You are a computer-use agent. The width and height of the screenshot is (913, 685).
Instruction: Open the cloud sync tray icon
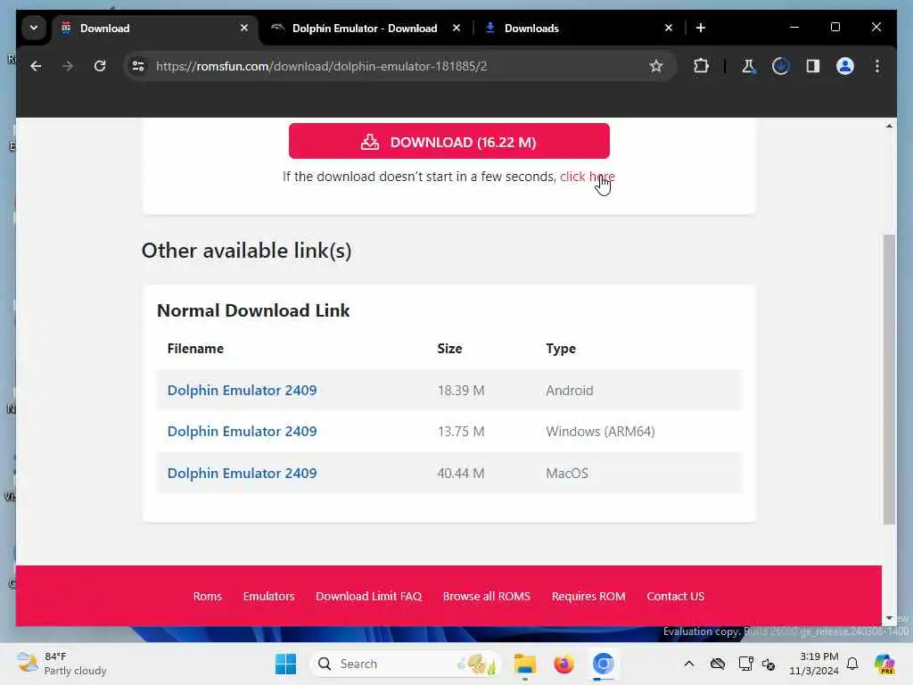coord(718,664)
